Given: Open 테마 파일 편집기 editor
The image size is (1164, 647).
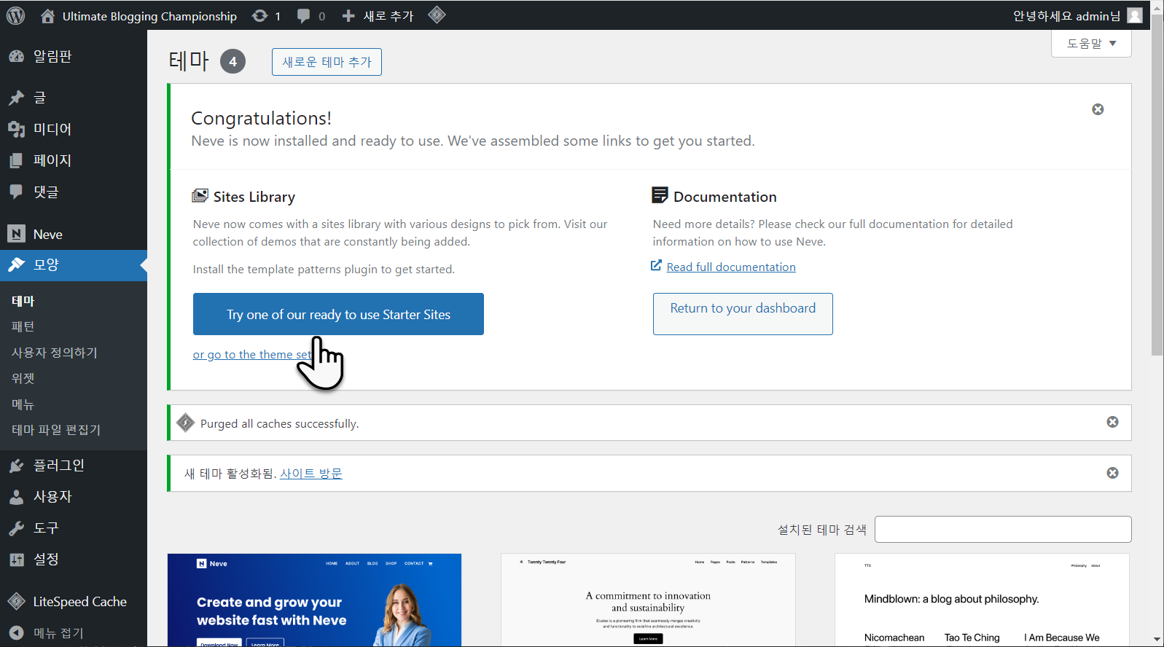Looking at the screenshot, I should tap(56, 430).
